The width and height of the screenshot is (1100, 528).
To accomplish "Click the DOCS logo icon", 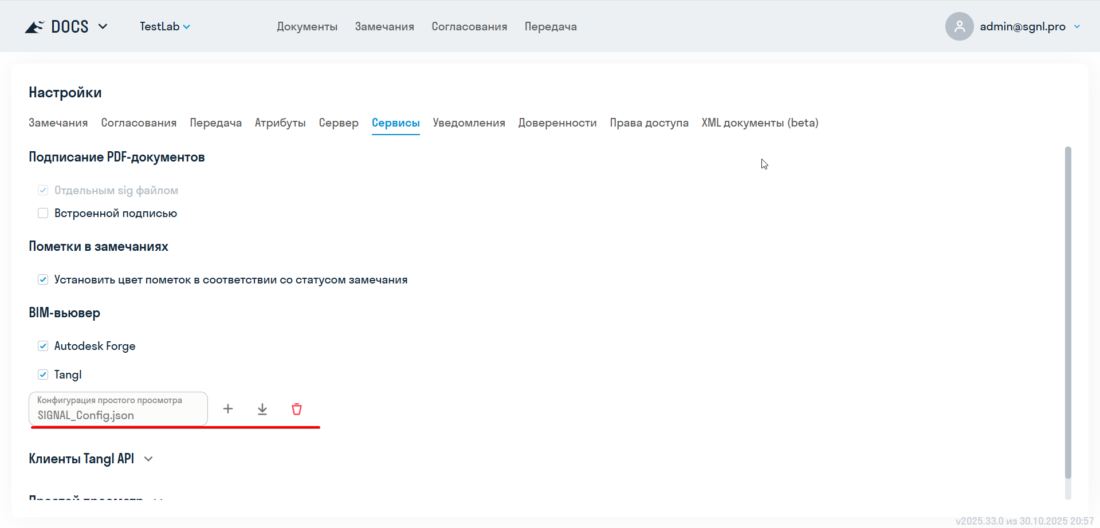I will pyautogui.click(x=34, y=26).
